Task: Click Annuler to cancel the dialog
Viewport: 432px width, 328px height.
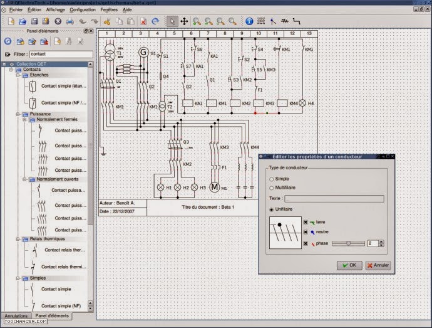Action: click(x=378, y=265)
